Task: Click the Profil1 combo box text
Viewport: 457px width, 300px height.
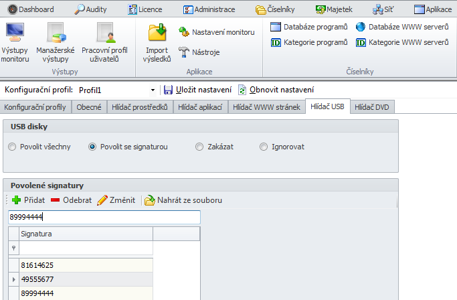Action: tap(90, 90)
